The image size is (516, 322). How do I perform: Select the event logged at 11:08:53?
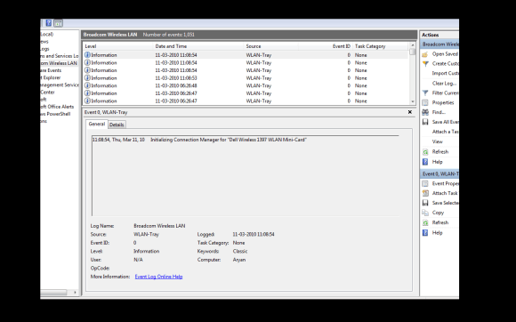click(x=246, y=78)
